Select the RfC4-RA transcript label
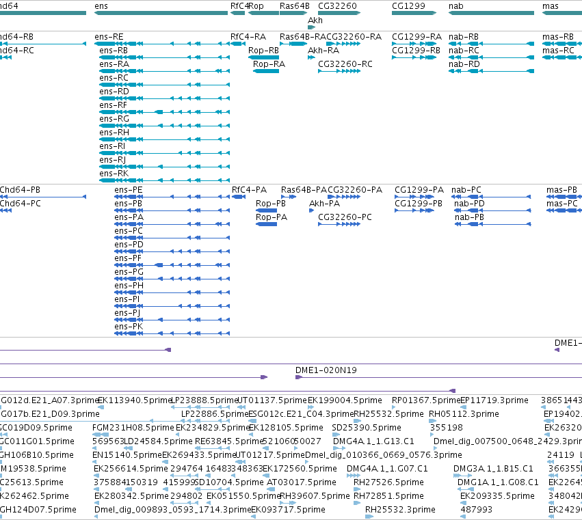The image size is (582, 520). 248,37
